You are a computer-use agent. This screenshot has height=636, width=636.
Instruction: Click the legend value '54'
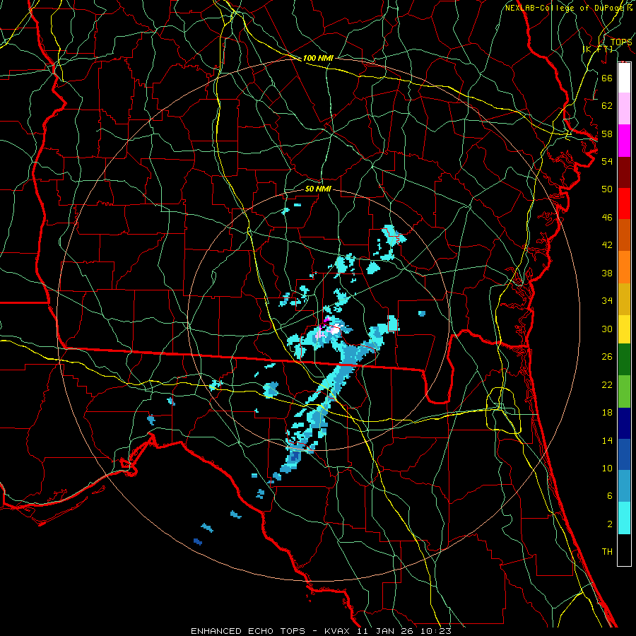(607, 161)
